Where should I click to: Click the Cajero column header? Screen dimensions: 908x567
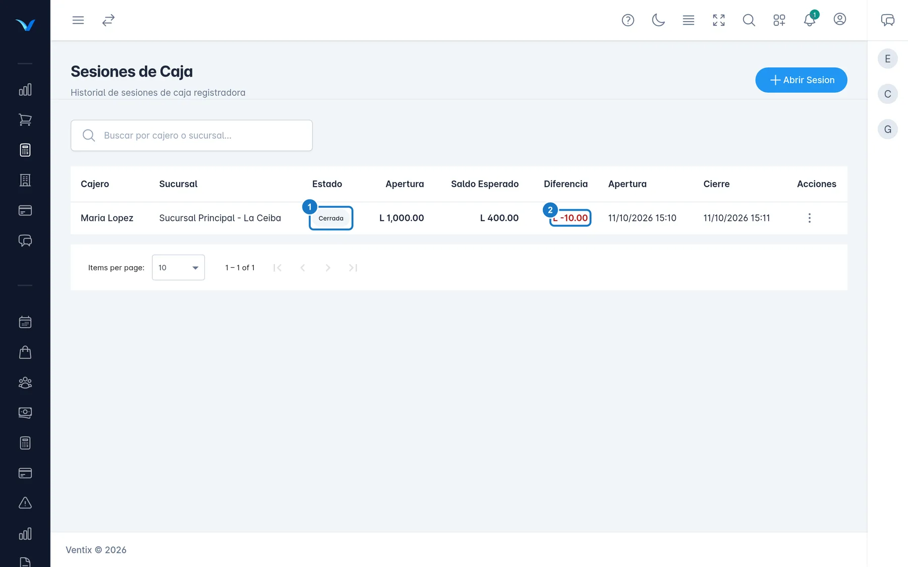pos(95,184)
